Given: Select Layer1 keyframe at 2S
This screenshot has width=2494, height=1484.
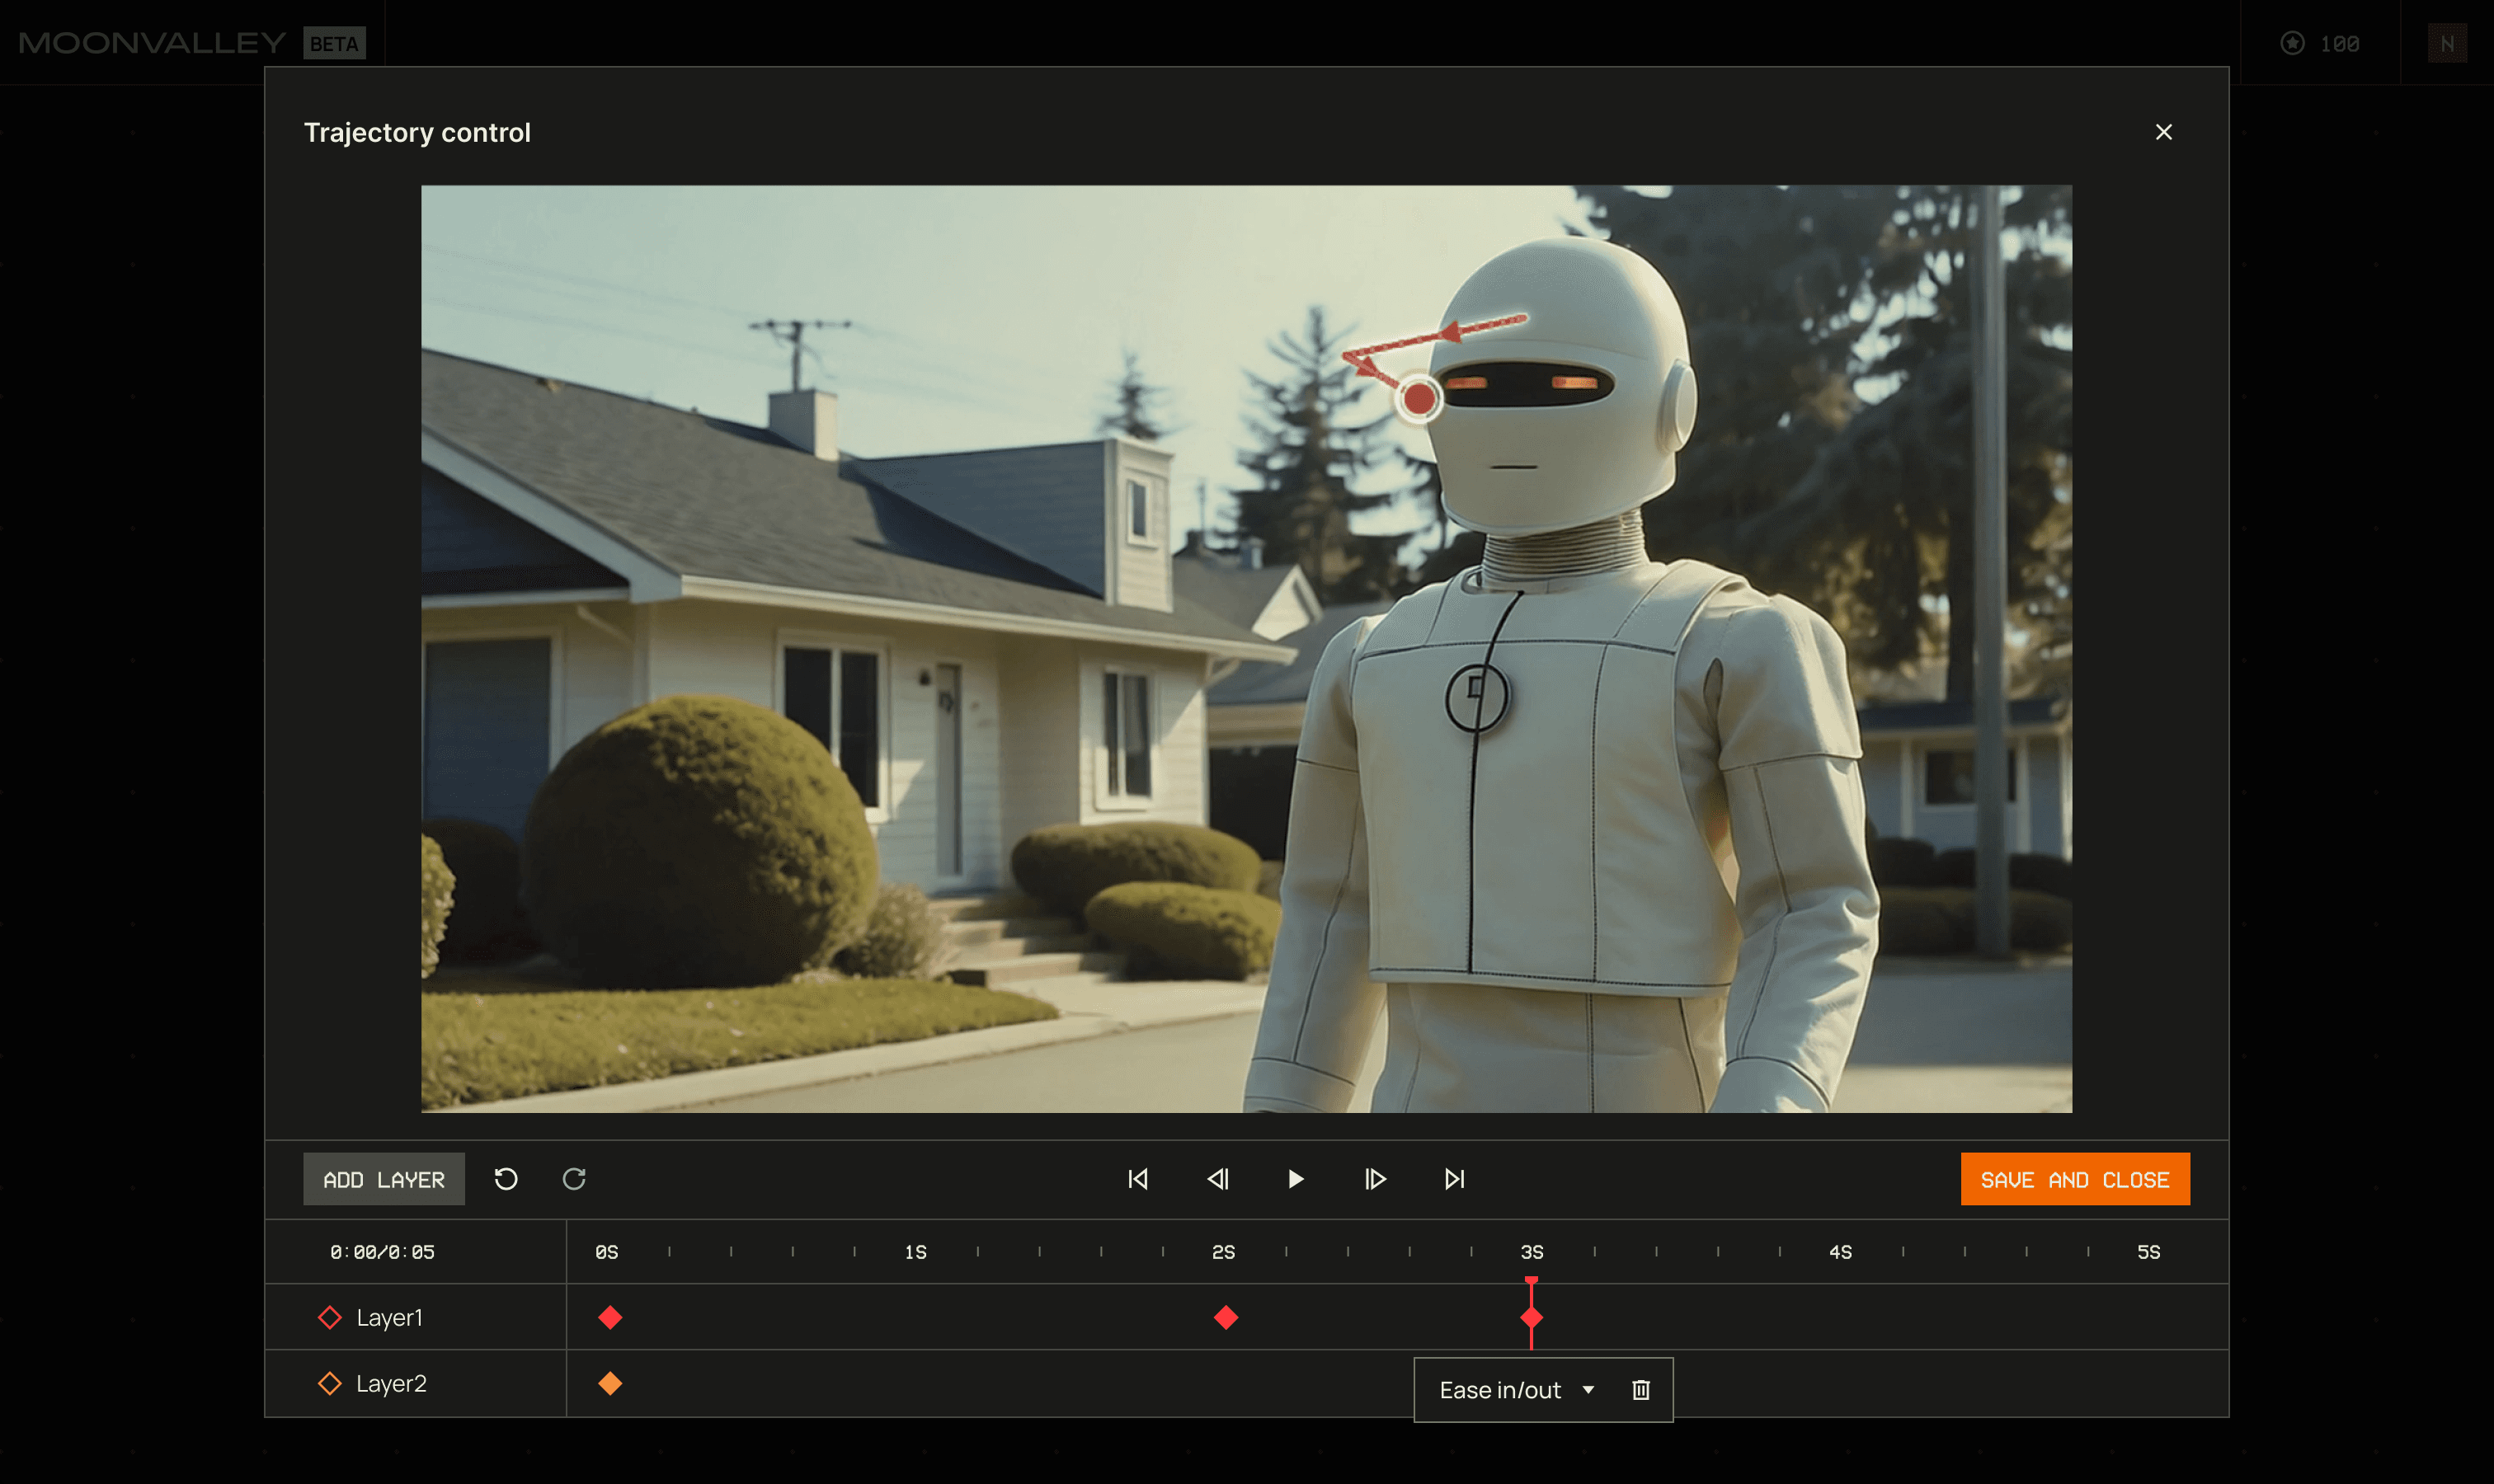Looking at the screenshot, I should coord(1226,1318).
